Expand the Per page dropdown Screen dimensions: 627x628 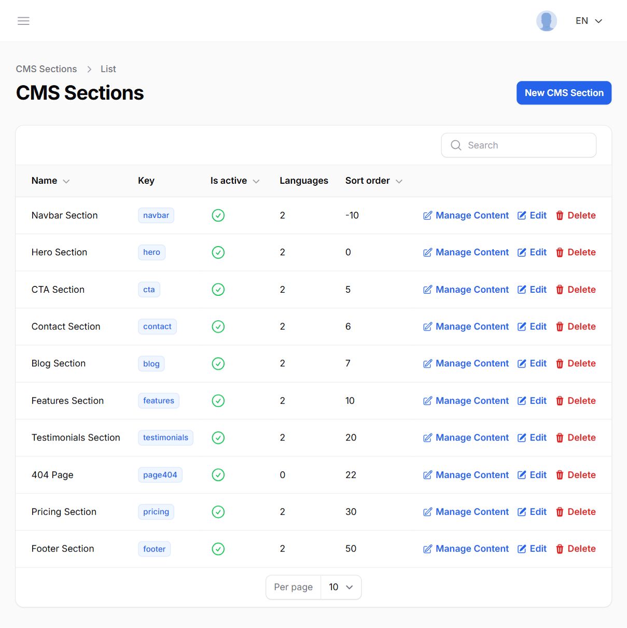tap(341, 587)
